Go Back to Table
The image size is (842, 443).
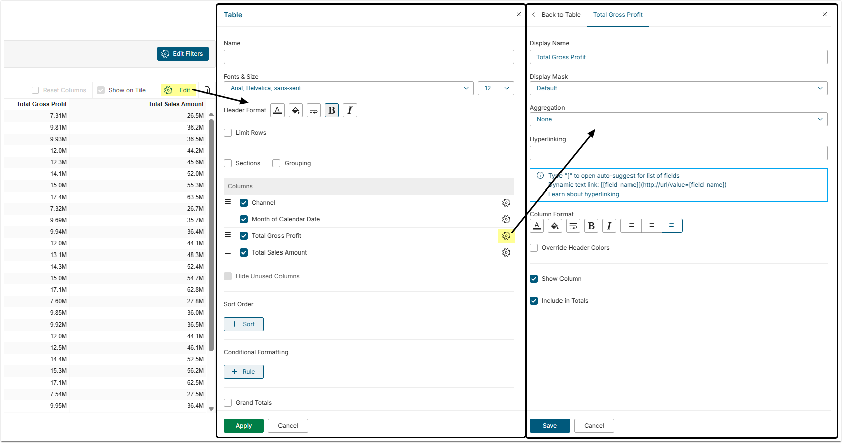556,15
